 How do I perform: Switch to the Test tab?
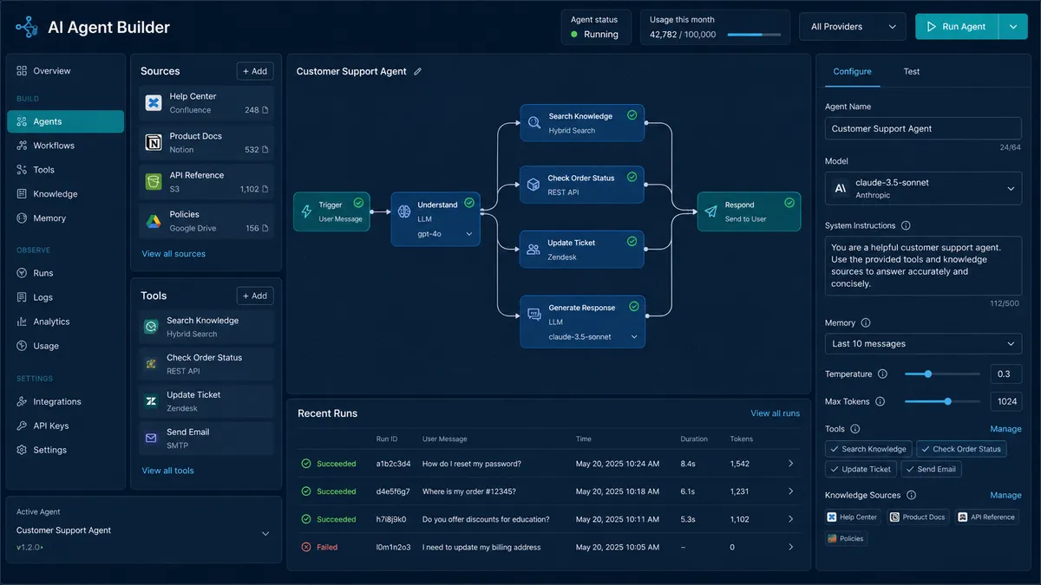(x=912, y=72)
